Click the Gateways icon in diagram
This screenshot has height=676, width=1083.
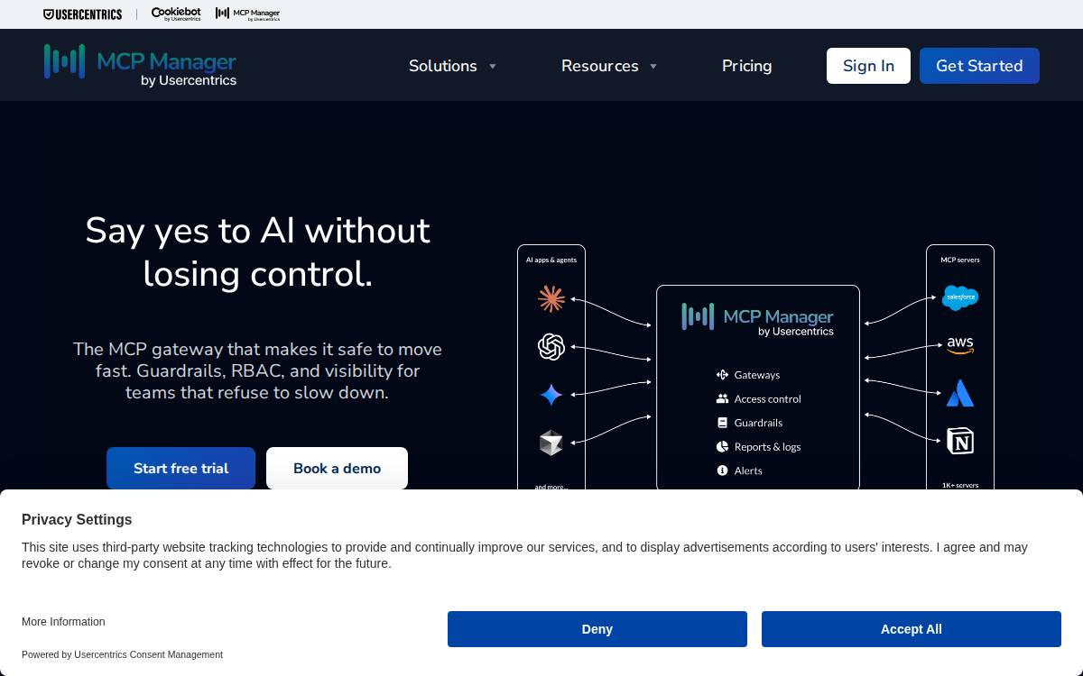pyautogui.click(x=722, y=375)
